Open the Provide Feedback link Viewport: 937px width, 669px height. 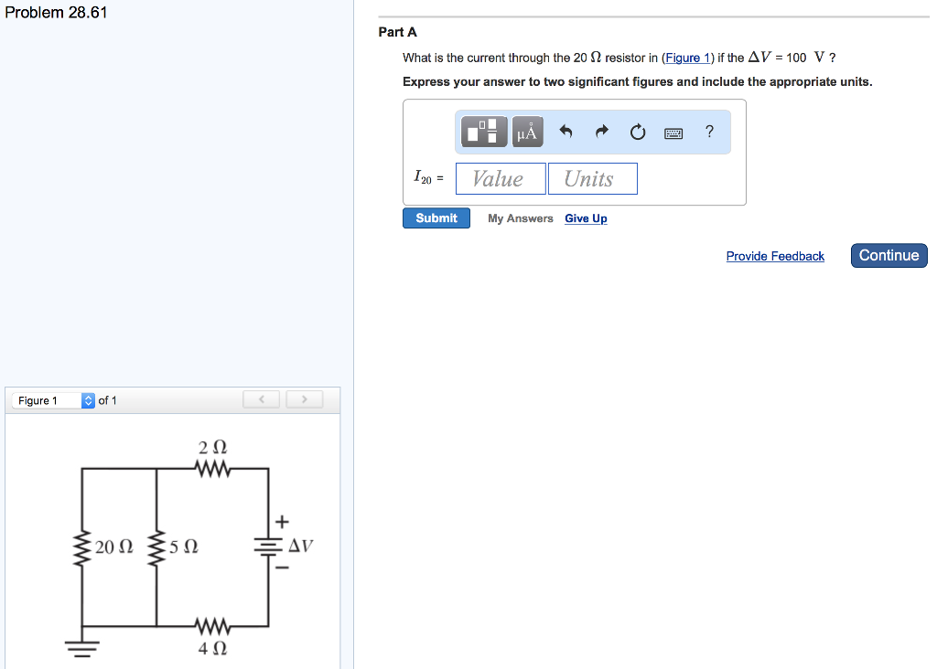[x=775, y=256]
